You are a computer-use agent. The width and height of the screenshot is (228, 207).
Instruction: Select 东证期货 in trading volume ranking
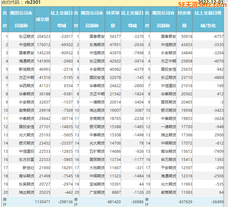coord(27,36)
